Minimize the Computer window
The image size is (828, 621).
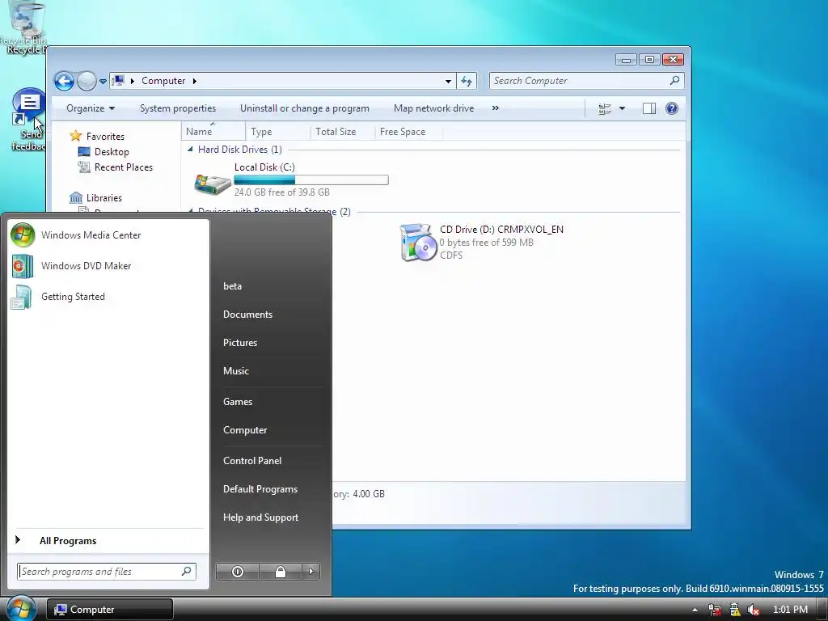627,60
